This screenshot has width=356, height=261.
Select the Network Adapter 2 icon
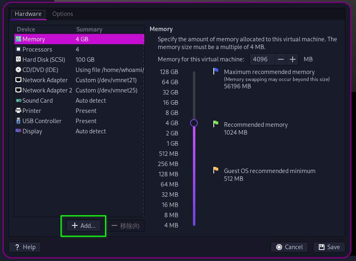click(x=18, y=90)
